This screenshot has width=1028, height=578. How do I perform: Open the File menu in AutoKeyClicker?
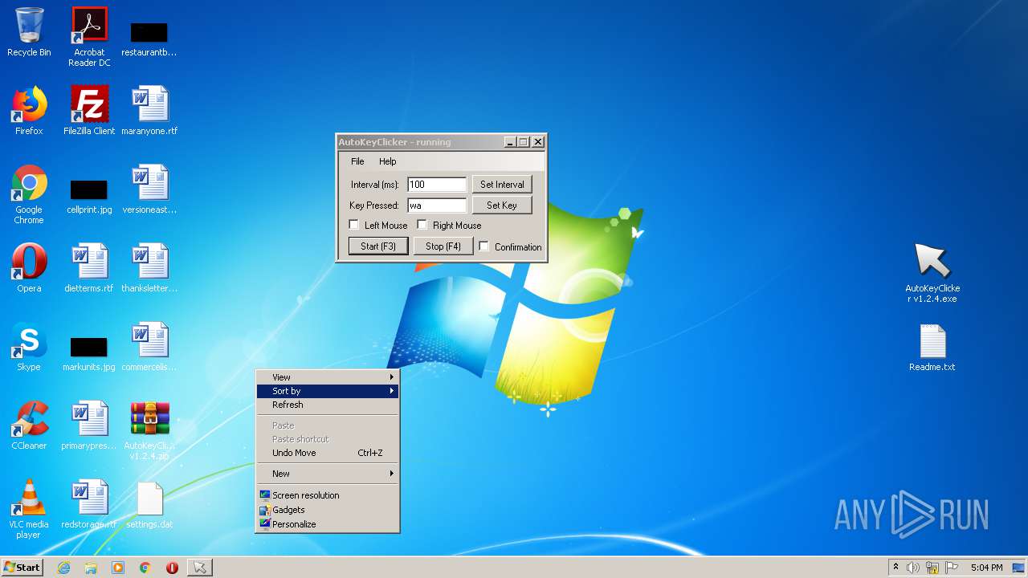[357, 161]
